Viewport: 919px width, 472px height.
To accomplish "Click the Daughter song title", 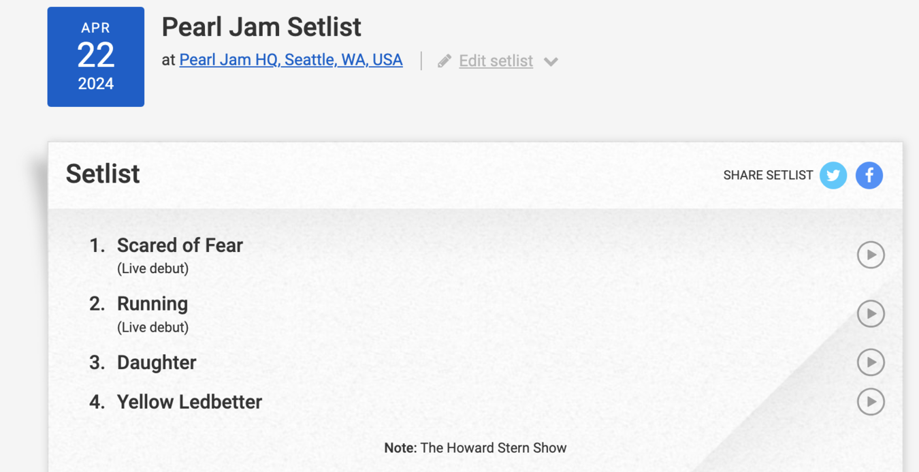I will tap(157, 362).
